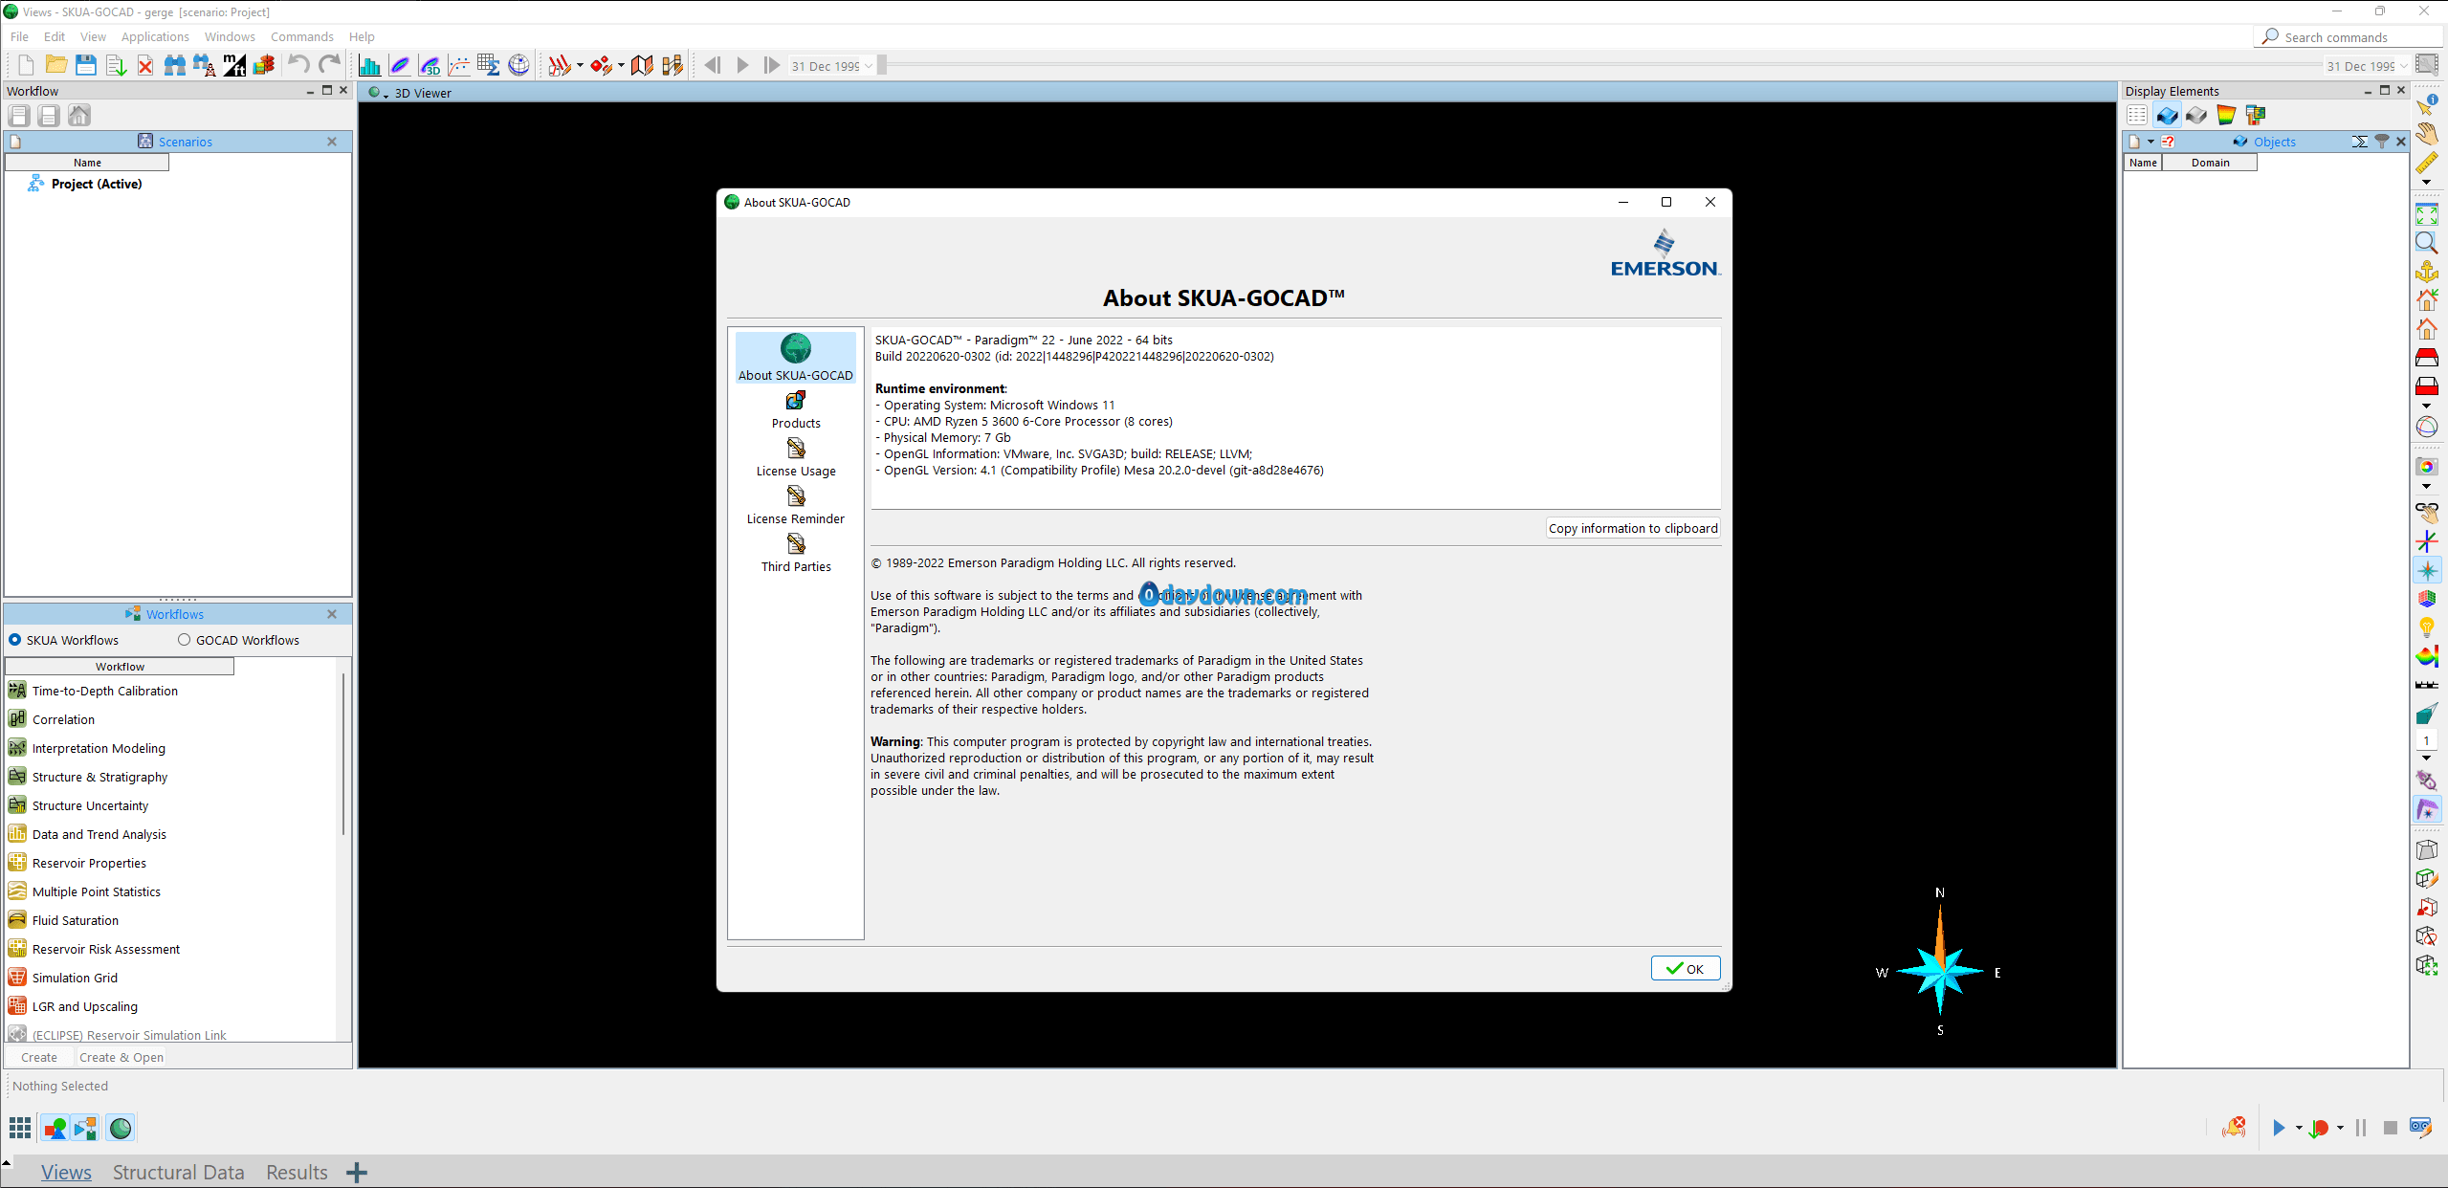This screenshot has width=2448, height=1188.
Task: Expand the red points tool dropdown arrow
Action: tap(621, 66)
